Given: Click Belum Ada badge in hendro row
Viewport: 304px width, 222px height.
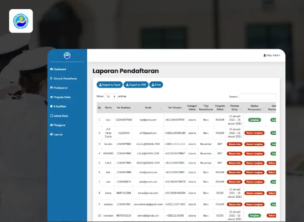Looking at the screenshot, I should point(235,144).
